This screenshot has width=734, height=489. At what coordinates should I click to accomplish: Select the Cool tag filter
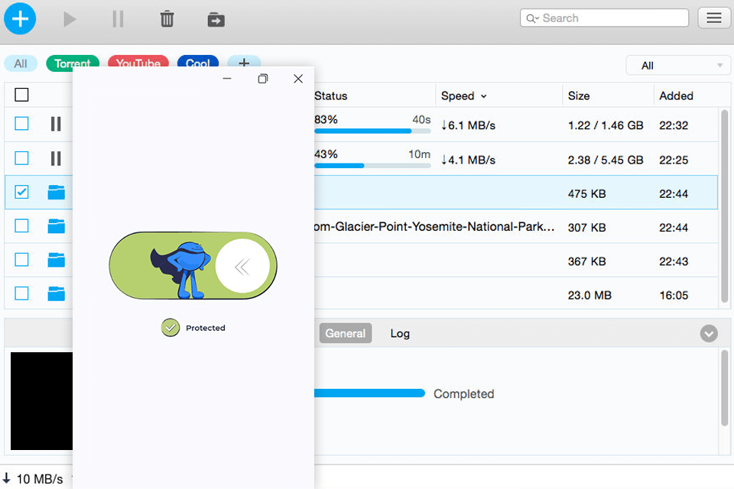(197, 63)
